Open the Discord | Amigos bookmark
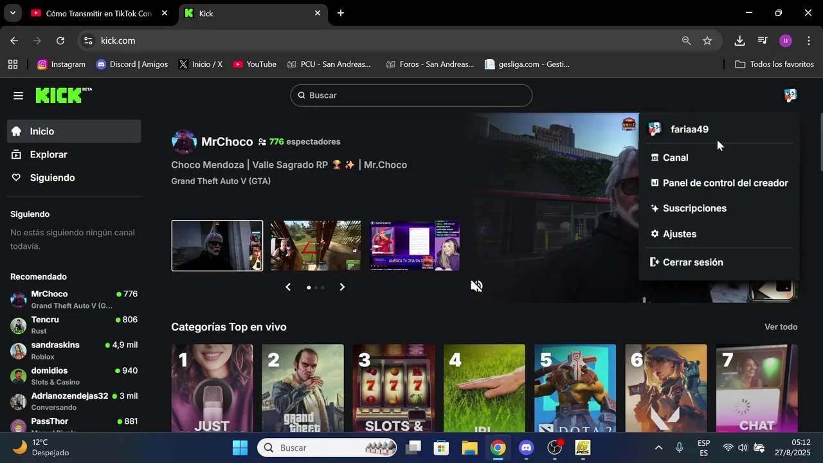This screenshot has height=463, width=823. click(132, 64)
